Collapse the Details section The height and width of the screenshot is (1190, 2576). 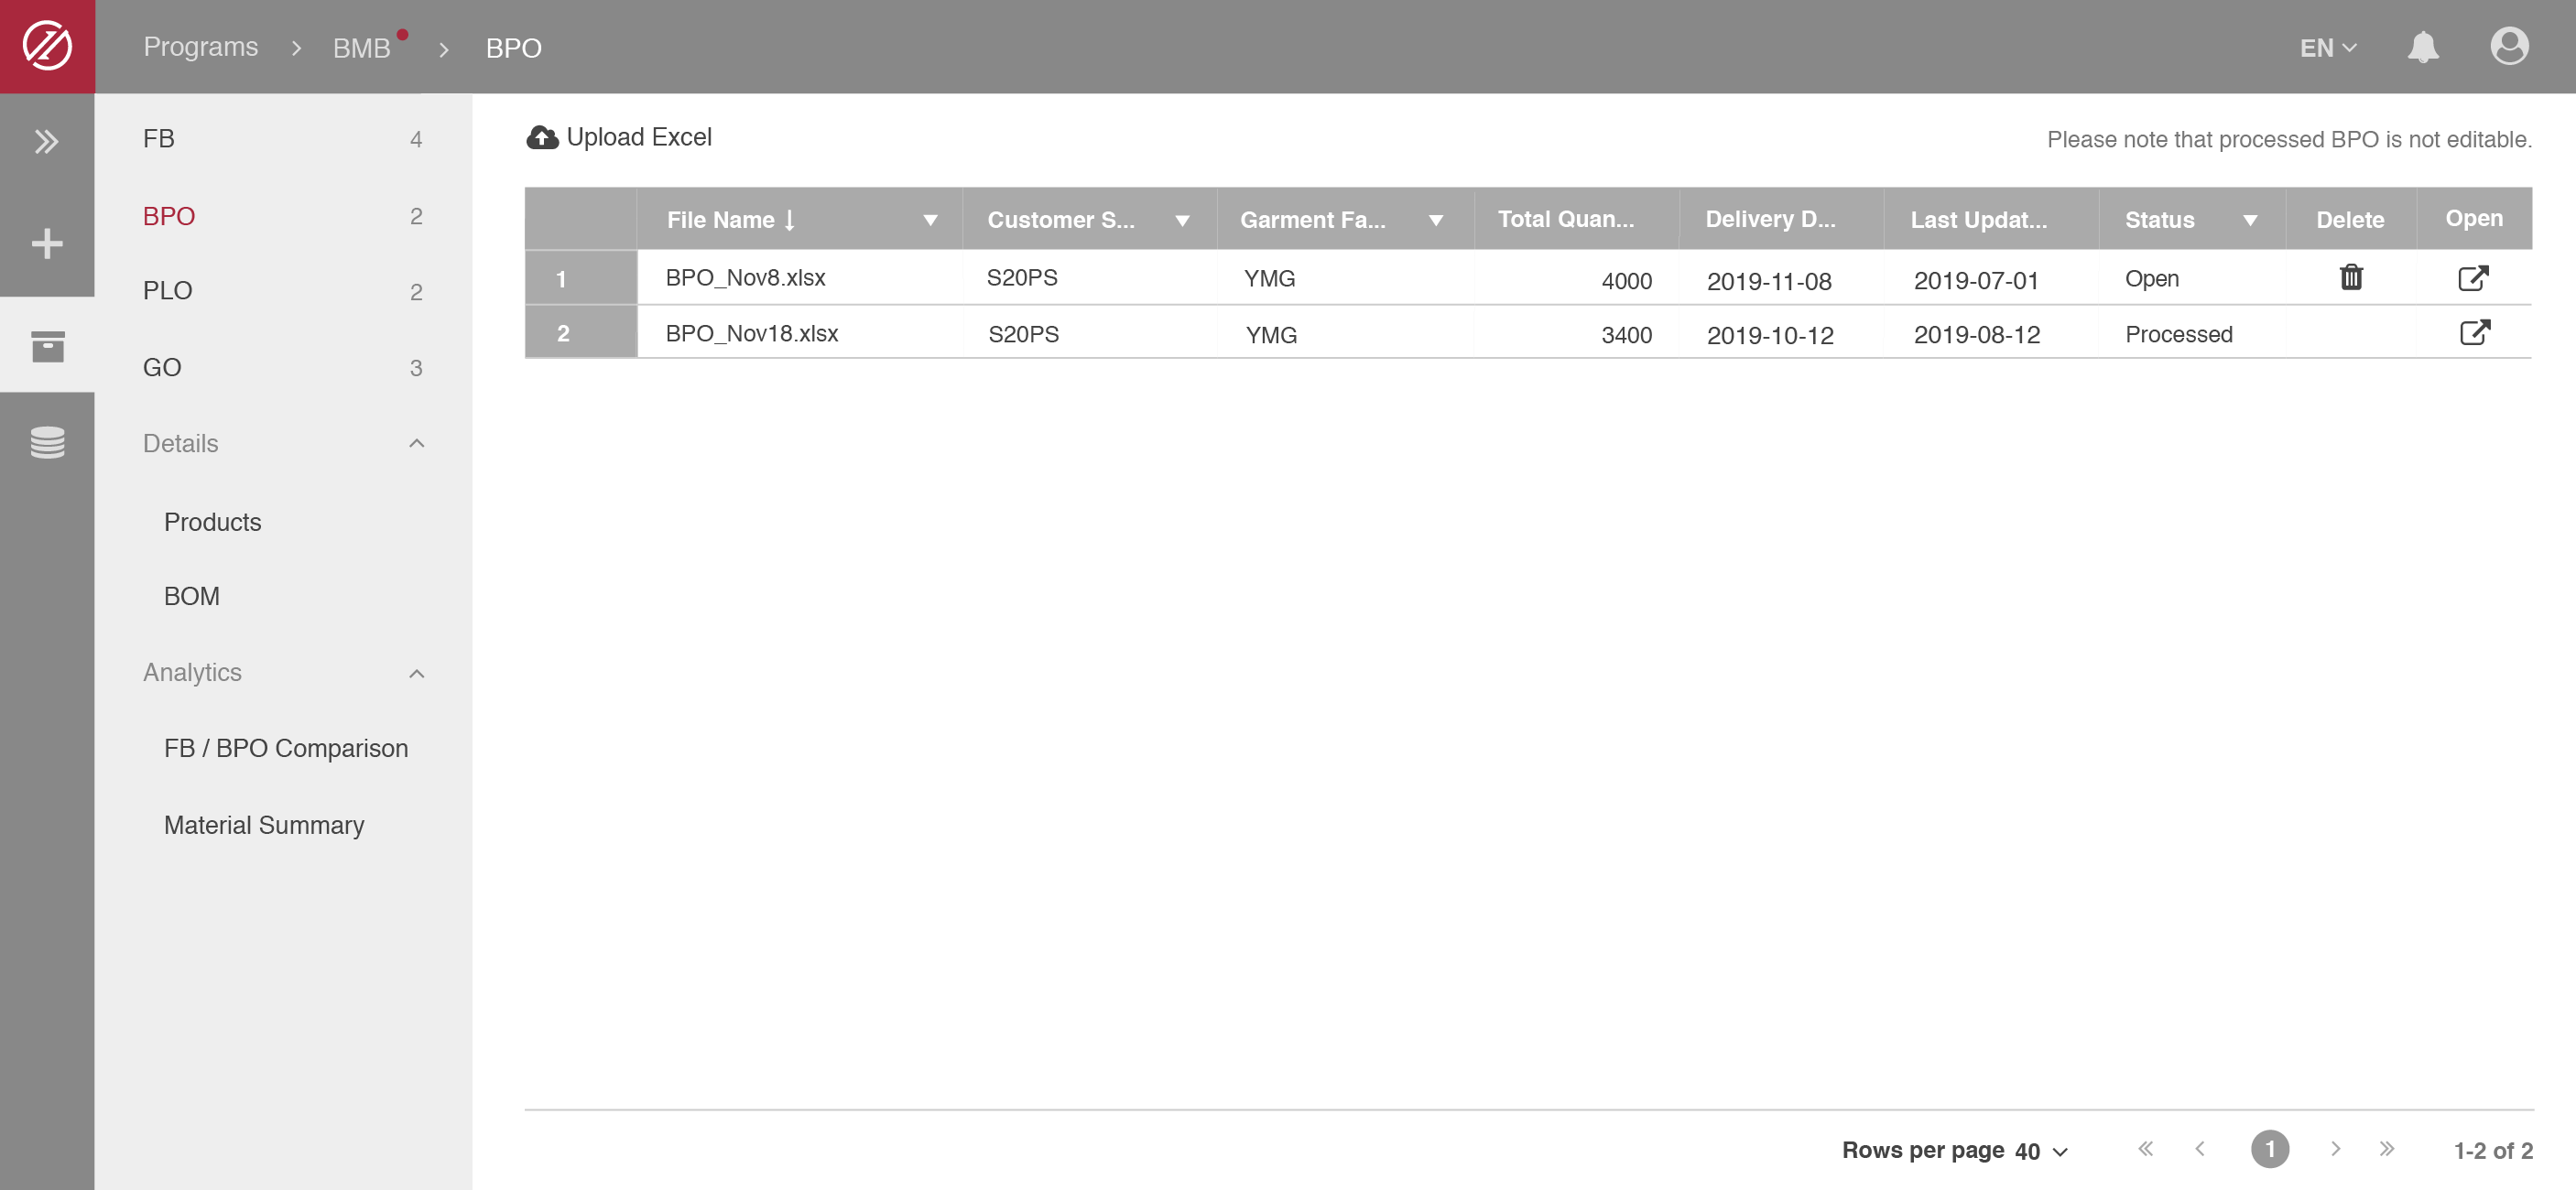417,443
